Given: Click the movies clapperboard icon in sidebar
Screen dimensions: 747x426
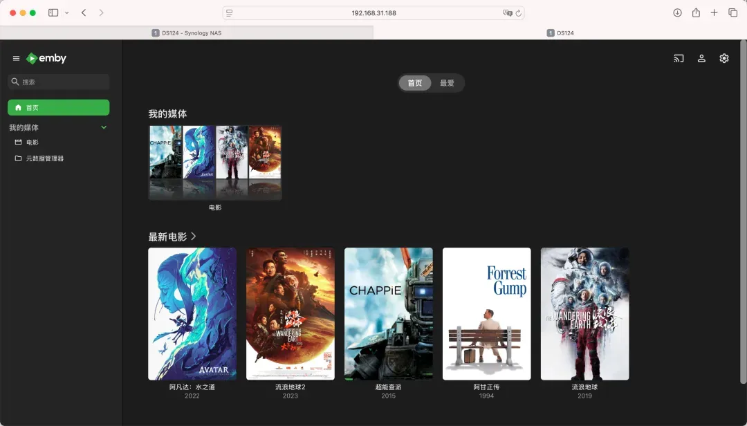Looking at the screenshot, I should [19, 142].
